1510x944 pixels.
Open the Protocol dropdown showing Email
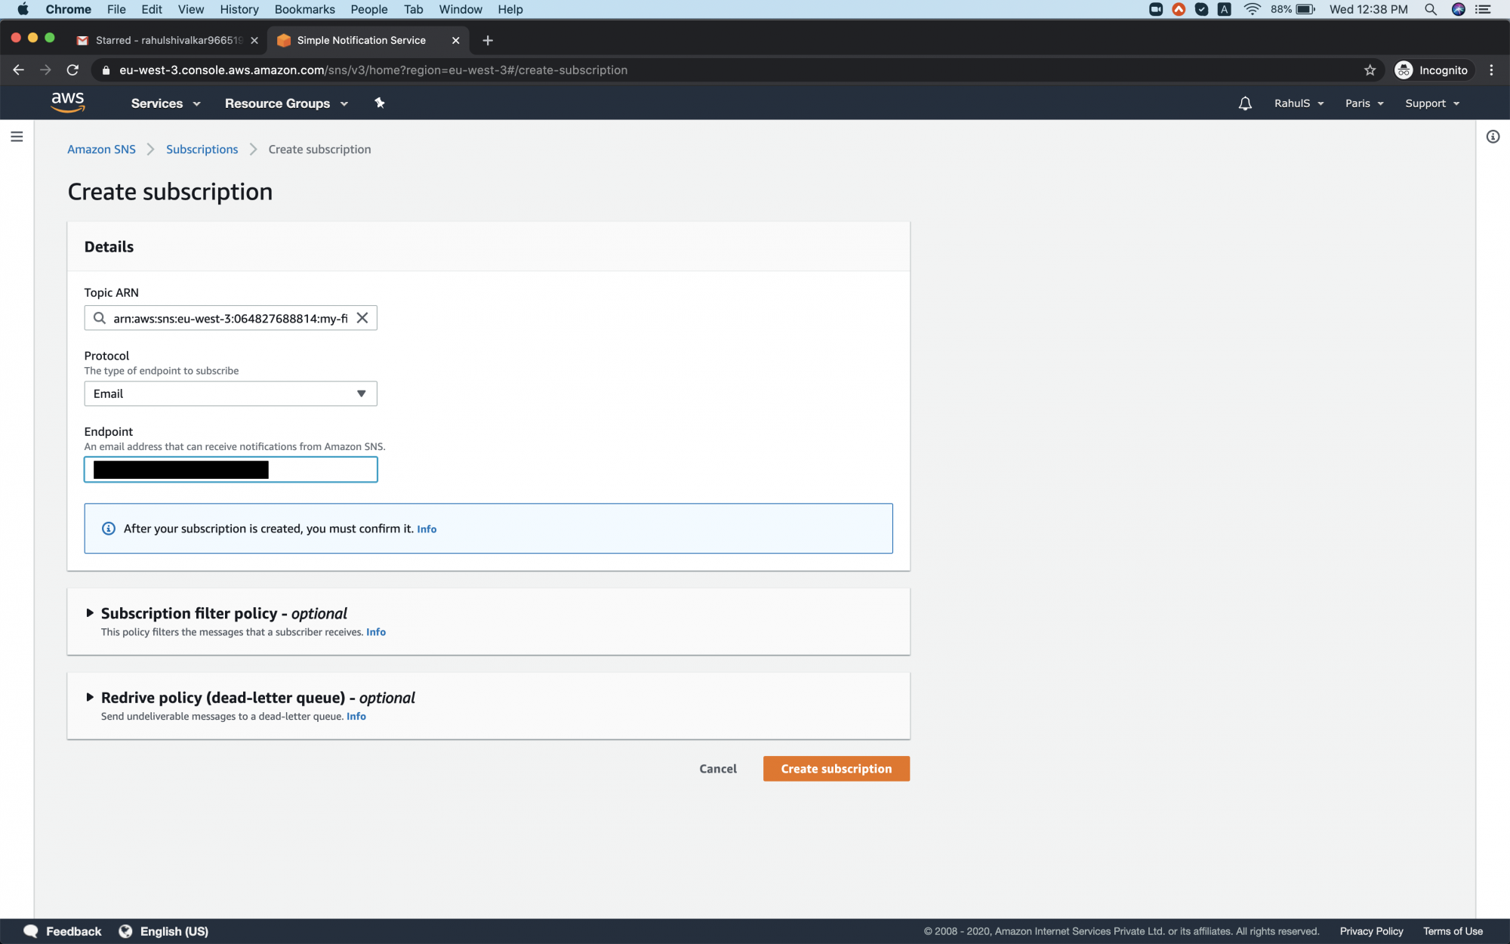click(230, 393)
